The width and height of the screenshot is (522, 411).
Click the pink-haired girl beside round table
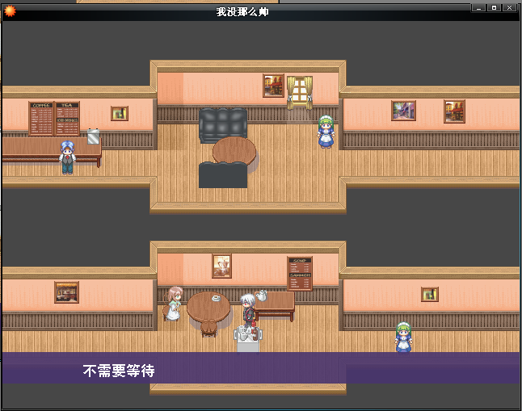(174, 304)
